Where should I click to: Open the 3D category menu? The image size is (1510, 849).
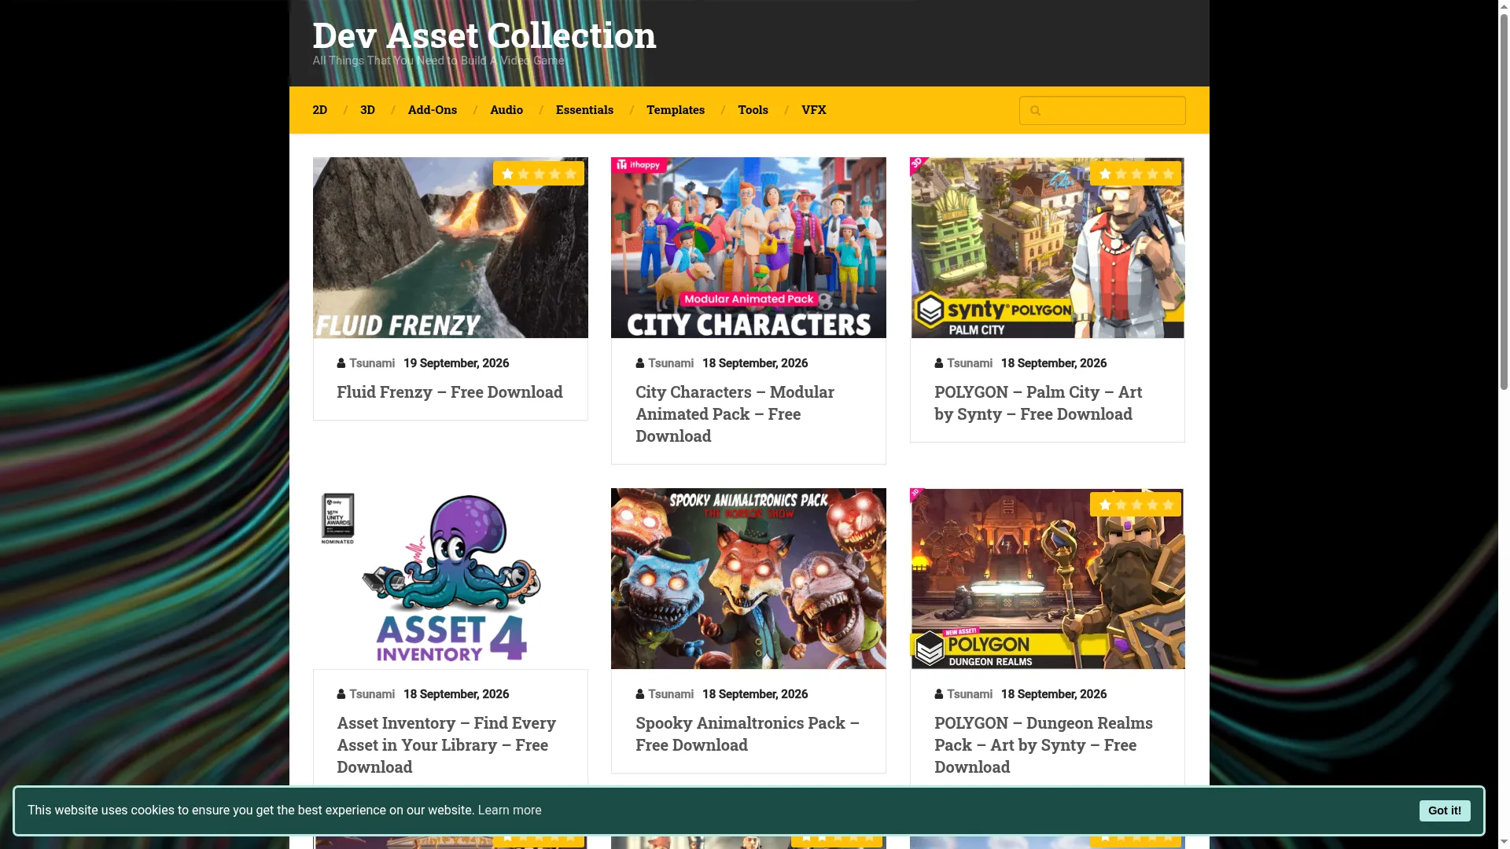(x=367, y=109)
